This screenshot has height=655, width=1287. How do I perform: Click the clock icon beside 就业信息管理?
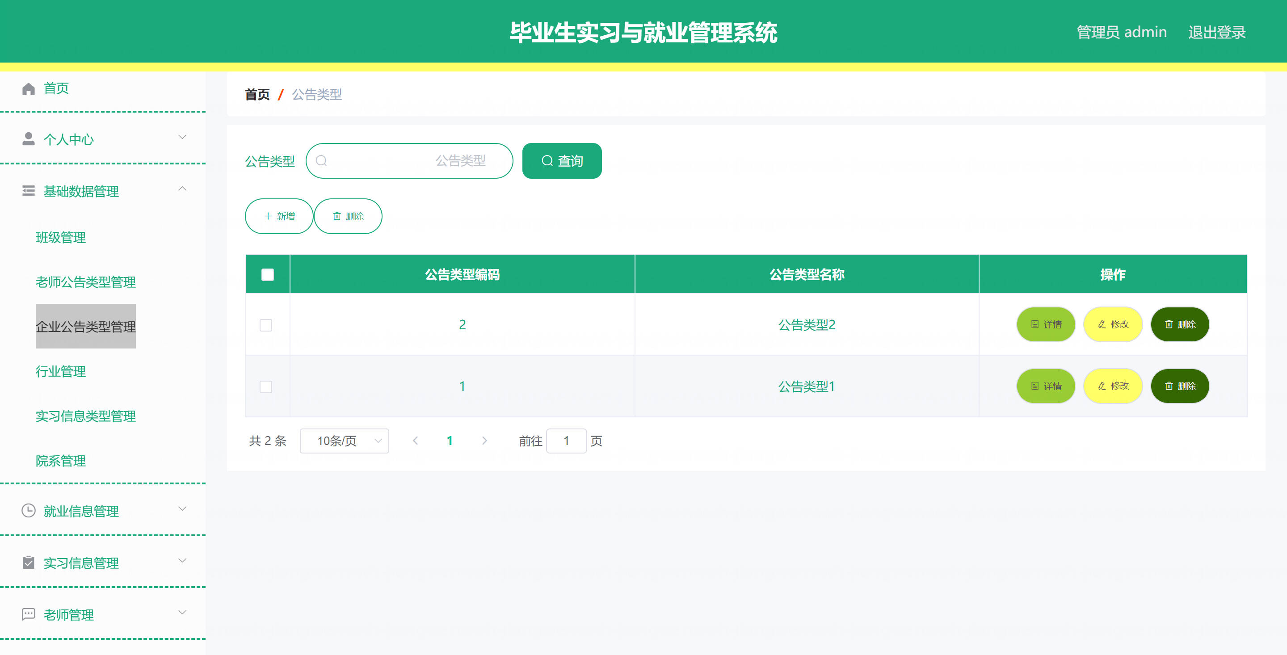pos(29,511)
